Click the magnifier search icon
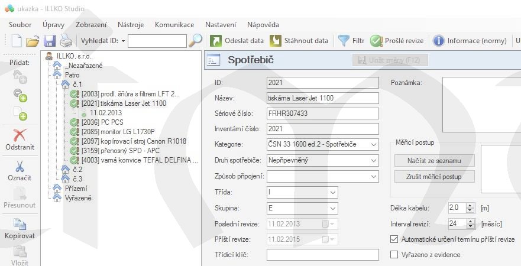Screen dimensions: 521x266 [x=195, y=41]
